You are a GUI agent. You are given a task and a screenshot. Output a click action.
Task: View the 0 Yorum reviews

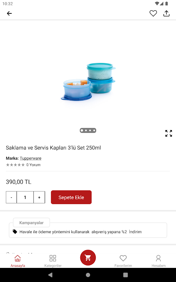33,165
